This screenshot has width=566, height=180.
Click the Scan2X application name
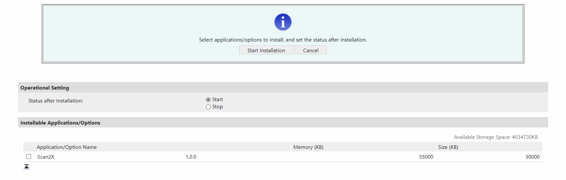coord(46,157)
